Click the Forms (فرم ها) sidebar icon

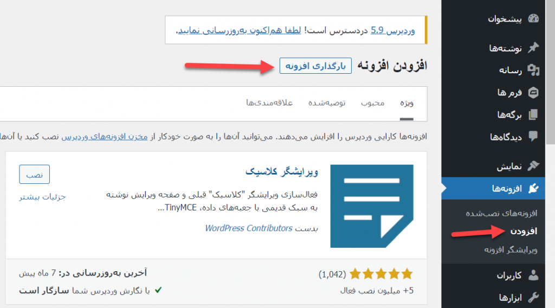click(533, 93)
